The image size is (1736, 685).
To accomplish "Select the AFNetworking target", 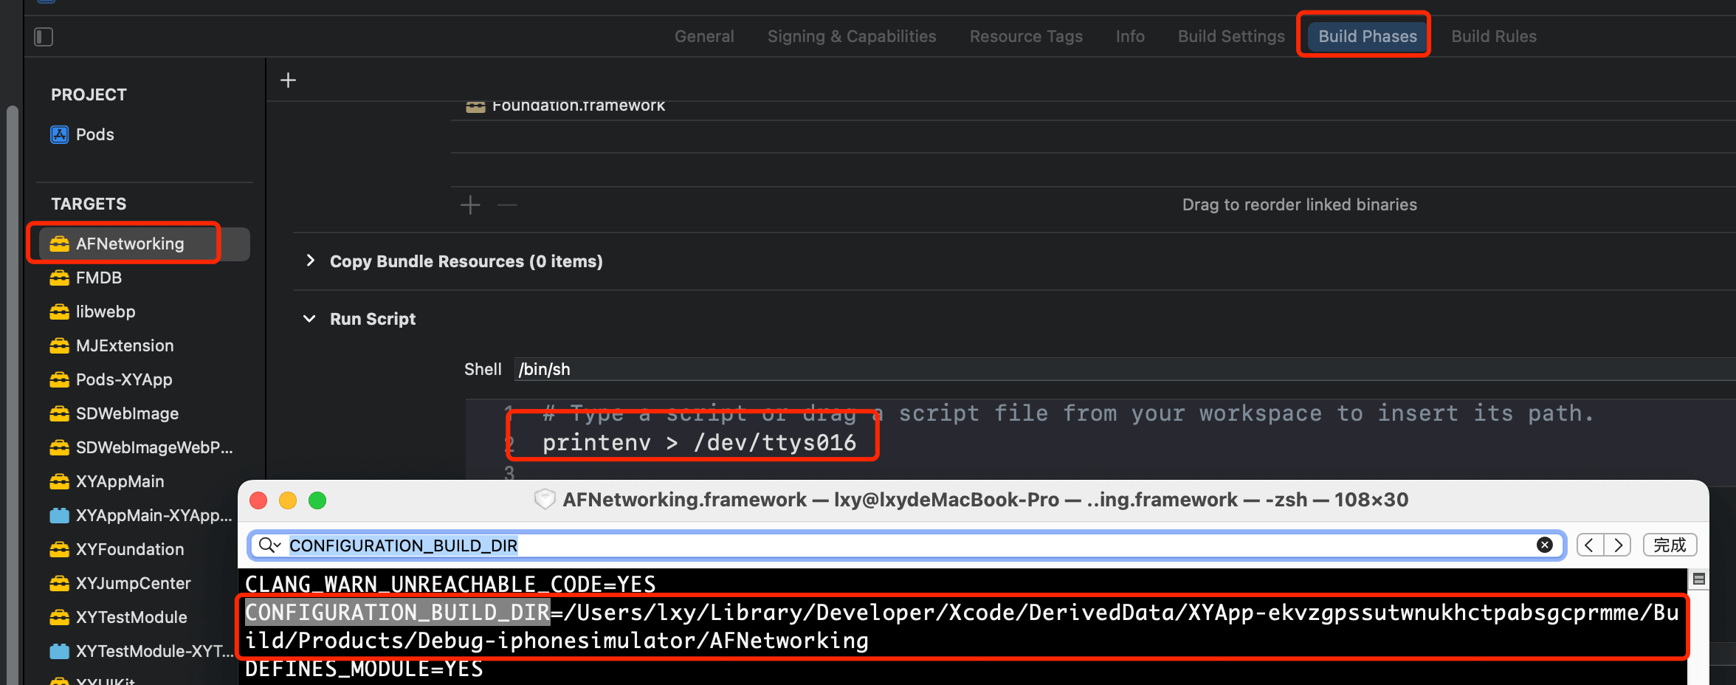I will point(130,244).
